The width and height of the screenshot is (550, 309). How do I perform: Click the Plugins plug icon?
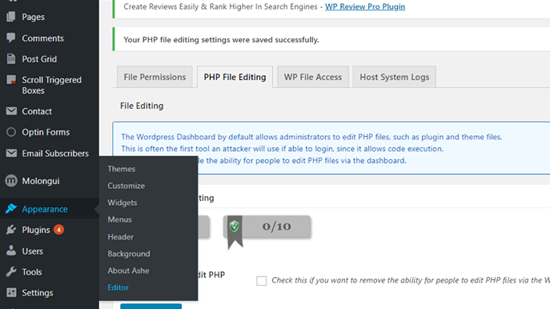[x=11, y=230]
